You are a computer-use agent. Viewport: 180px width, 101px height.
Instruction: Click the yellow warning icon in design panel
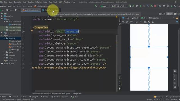177,18
